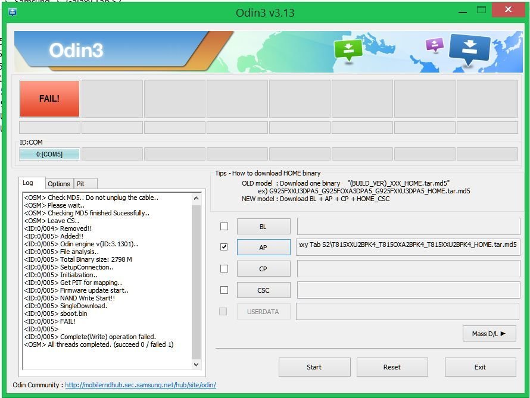Image resolution: width=530 pixels, height=398 pixels.
Task: Click the 'Odin3 v3.13' window title text
Action: pyautogui.click(x=265, y=13)
